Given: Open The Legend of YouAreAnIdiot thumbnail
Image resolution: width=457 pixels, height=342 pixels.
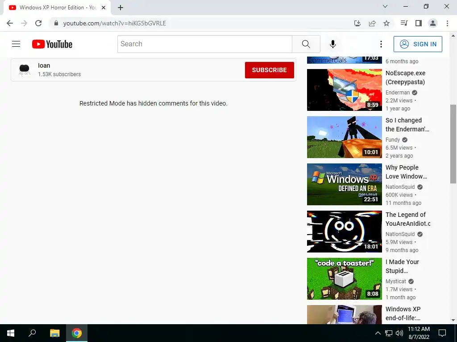Looking at the screenshot, I should click(345, 232).
